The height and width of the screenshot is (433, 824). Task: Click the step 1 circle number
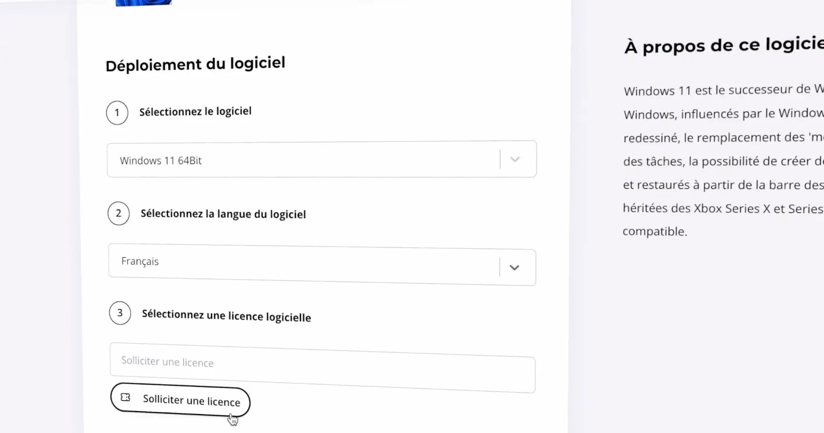point(117,113)
